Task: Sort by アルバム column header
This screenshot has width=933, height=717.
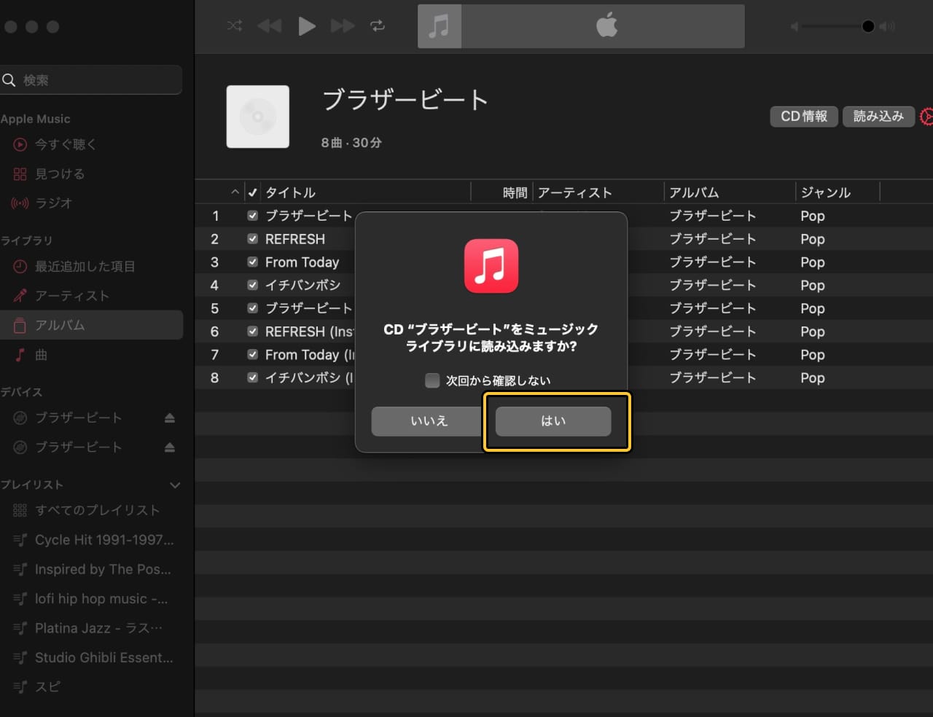Action: 694,192
